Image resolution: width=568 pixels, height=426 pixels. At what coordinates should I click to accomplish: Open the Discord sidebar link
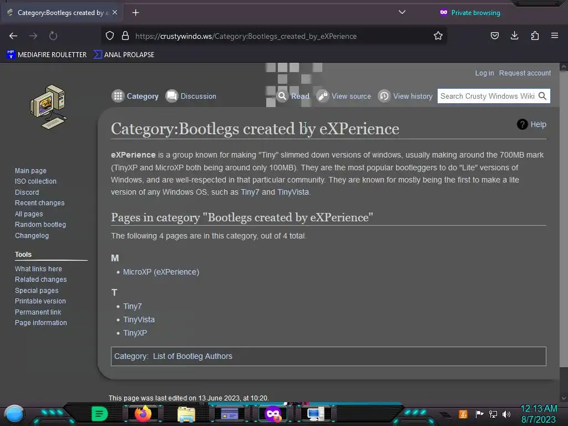tap(27, 192)
